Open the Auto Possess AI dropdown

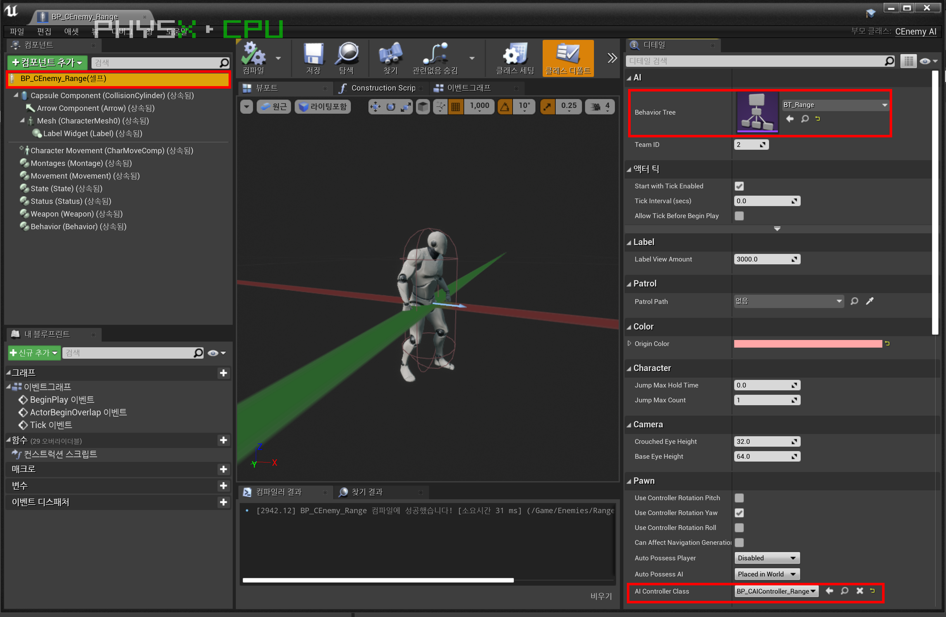766,574
